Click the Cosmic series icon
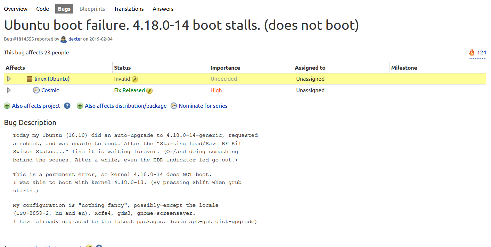This screenshot has height=247, width=491. [36, 90]
